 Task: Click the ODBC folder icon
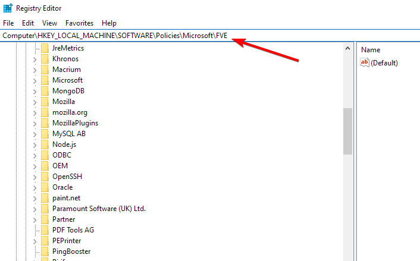(45, 155)
